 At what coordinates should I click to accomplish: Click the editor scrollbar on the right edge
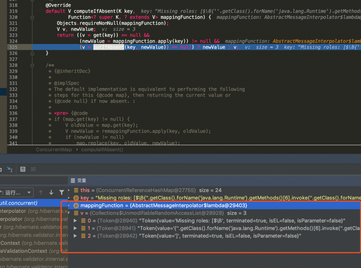click(359, 72)
